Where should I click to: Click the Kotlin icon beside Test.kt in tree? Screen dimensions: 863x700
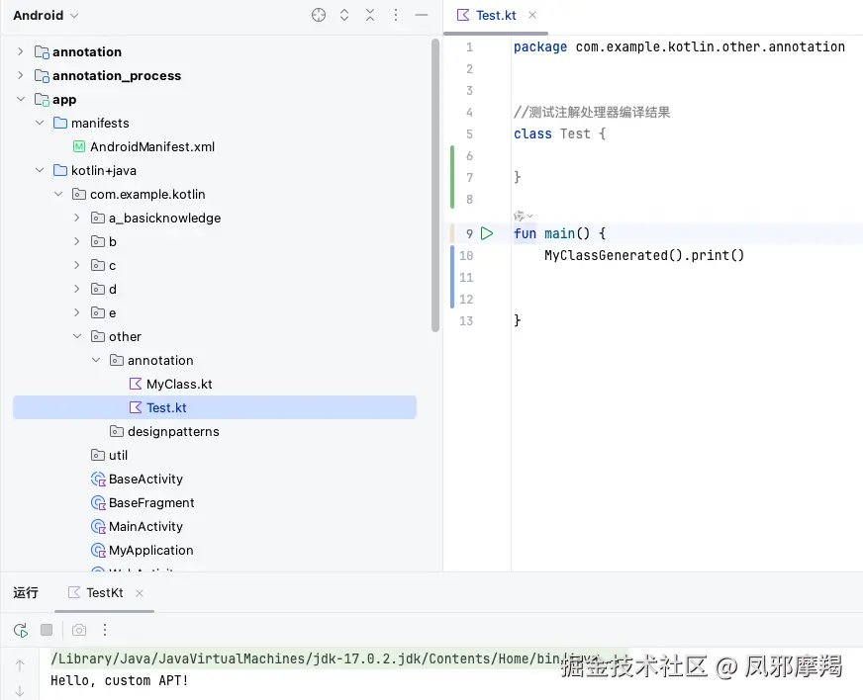click(136, 407)
